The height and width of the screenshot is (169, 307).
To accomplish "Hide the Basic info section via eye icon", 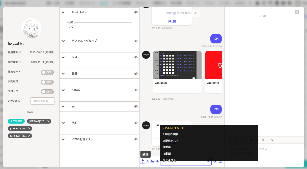I will (x=136, y=12).
